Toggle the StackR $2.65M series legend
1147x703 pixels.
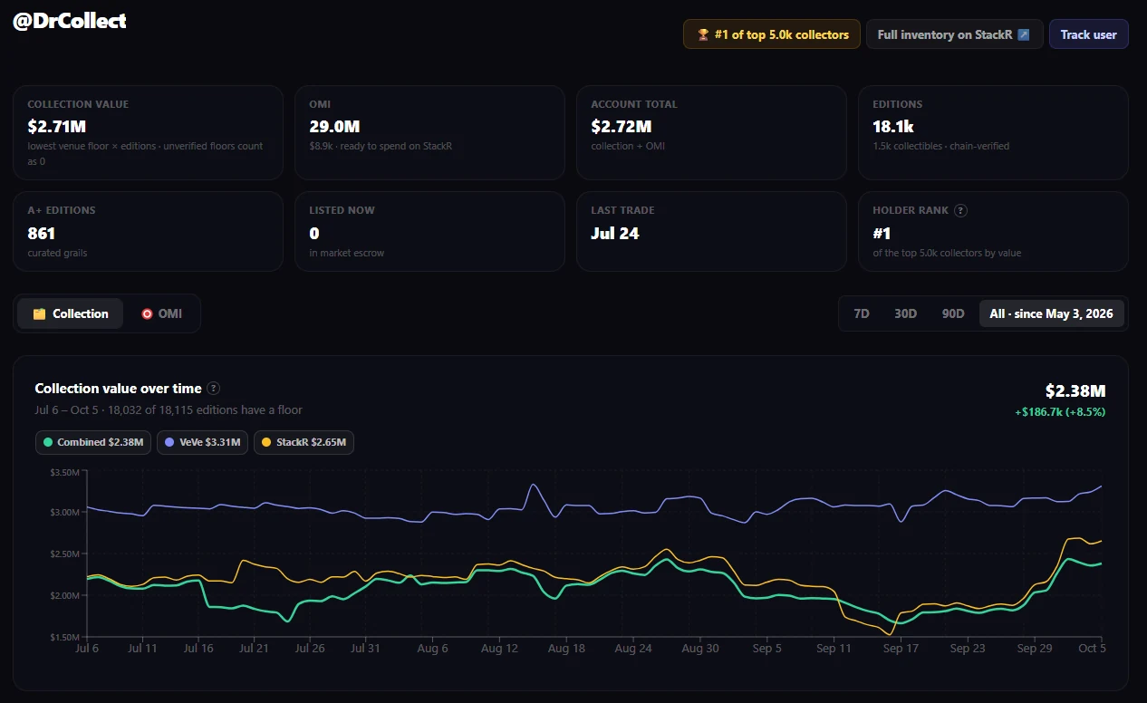[x=304, y=443]
